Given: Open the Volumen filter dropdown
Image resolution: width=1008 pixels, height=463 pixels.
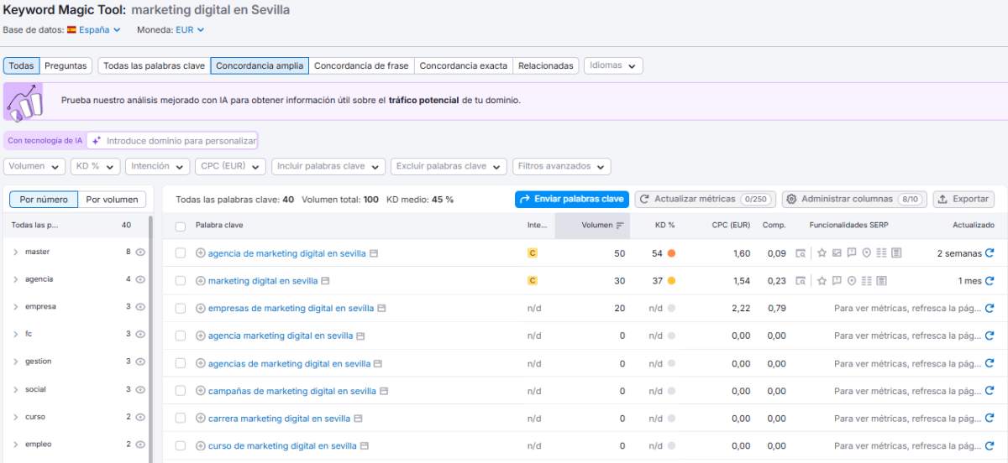Looking at the screenshot, I should click(34, 167).
